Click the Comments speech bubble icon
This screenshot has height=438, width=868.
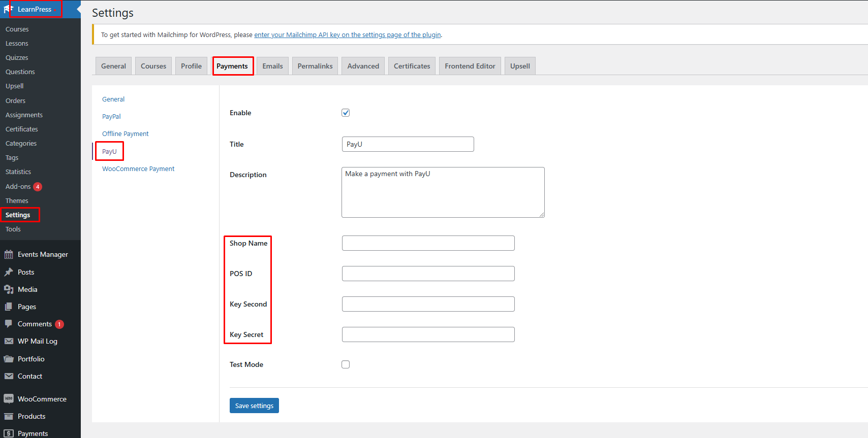tap(9, 324)
